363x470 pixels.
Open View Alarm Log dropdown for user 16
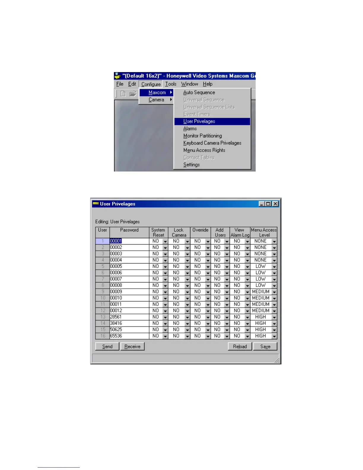pyautogui.click(x=247, y=336)
